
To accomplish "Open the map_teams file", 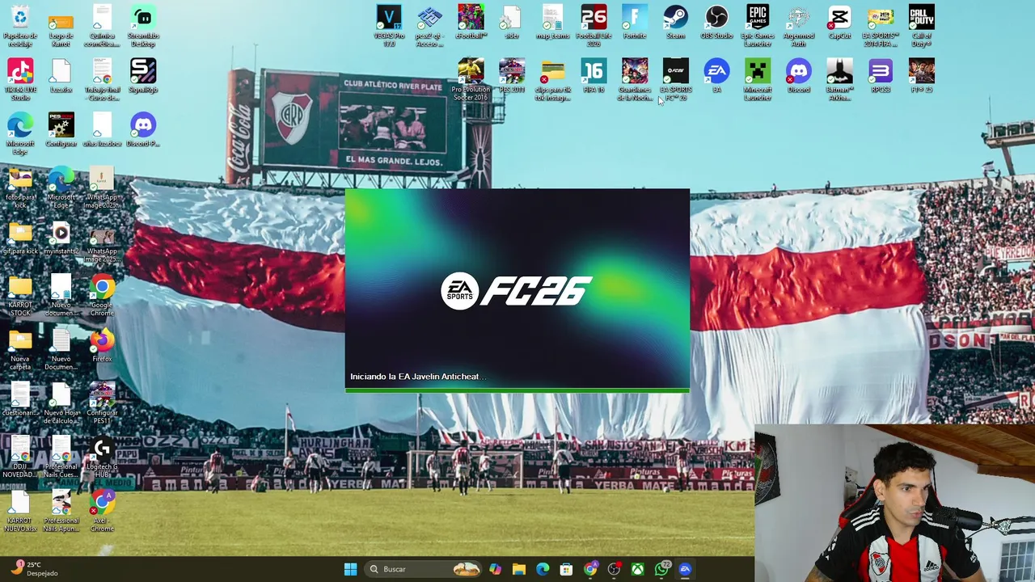I will pos(552,22).
